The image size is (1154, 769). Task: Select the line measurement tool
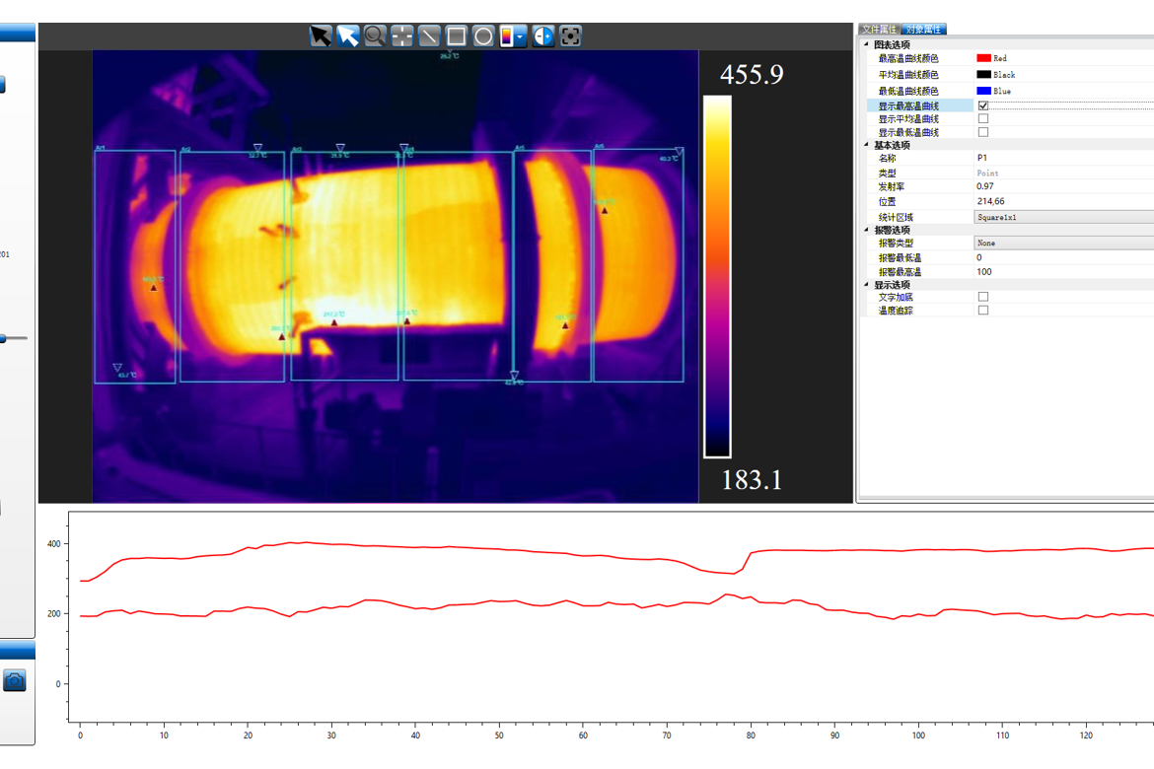click(x=429, y=36)
